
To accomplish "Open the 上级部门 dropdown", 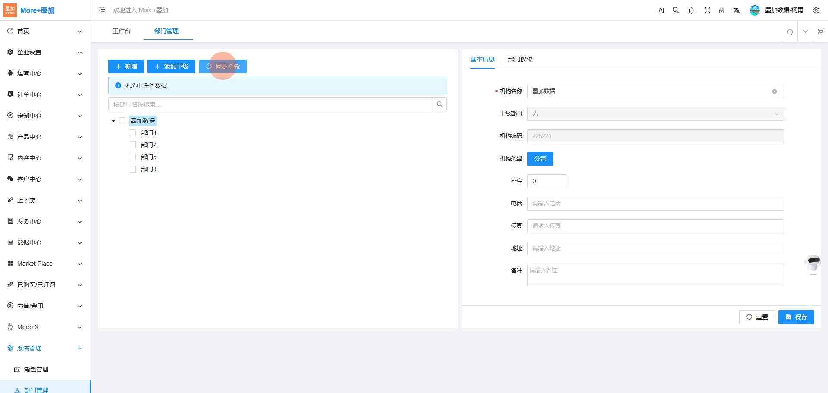I will (x=655, y=114).
